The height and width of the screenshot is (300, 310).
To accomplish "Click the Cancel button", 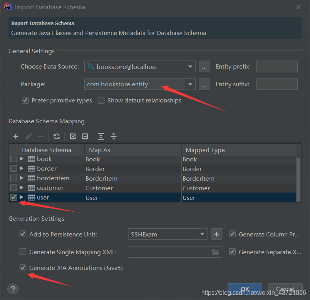I will [285, 289].
